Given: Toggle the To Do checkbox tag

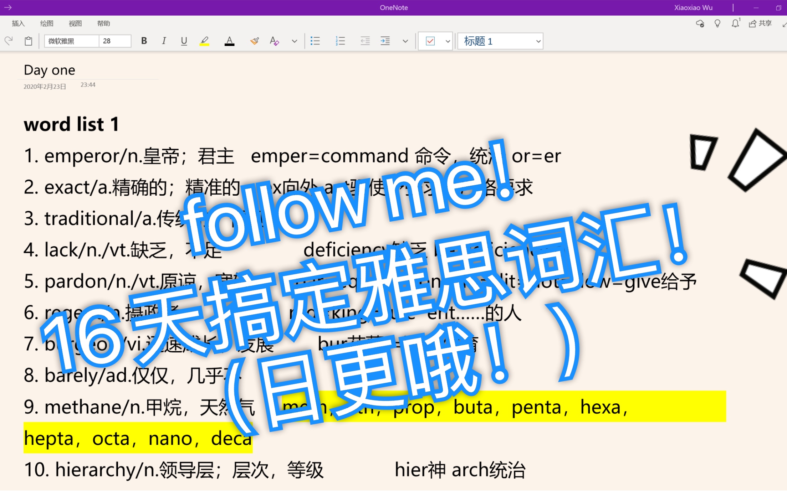Looking at the screenshot, I should point(430,41).
